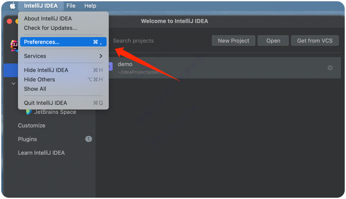
Task: Click the Open button
Action: tap(273, 41)
